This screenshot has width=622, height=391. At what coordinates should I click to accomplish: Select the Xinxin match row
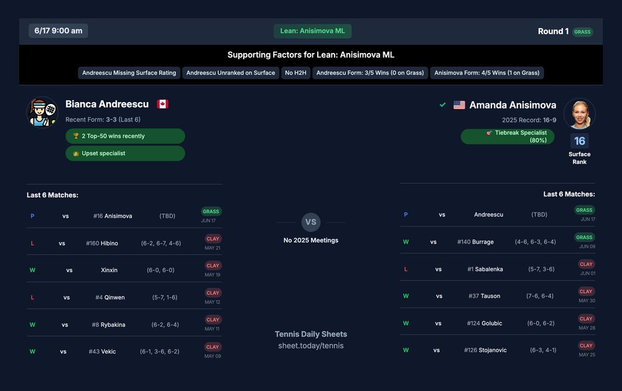point(124,270)
